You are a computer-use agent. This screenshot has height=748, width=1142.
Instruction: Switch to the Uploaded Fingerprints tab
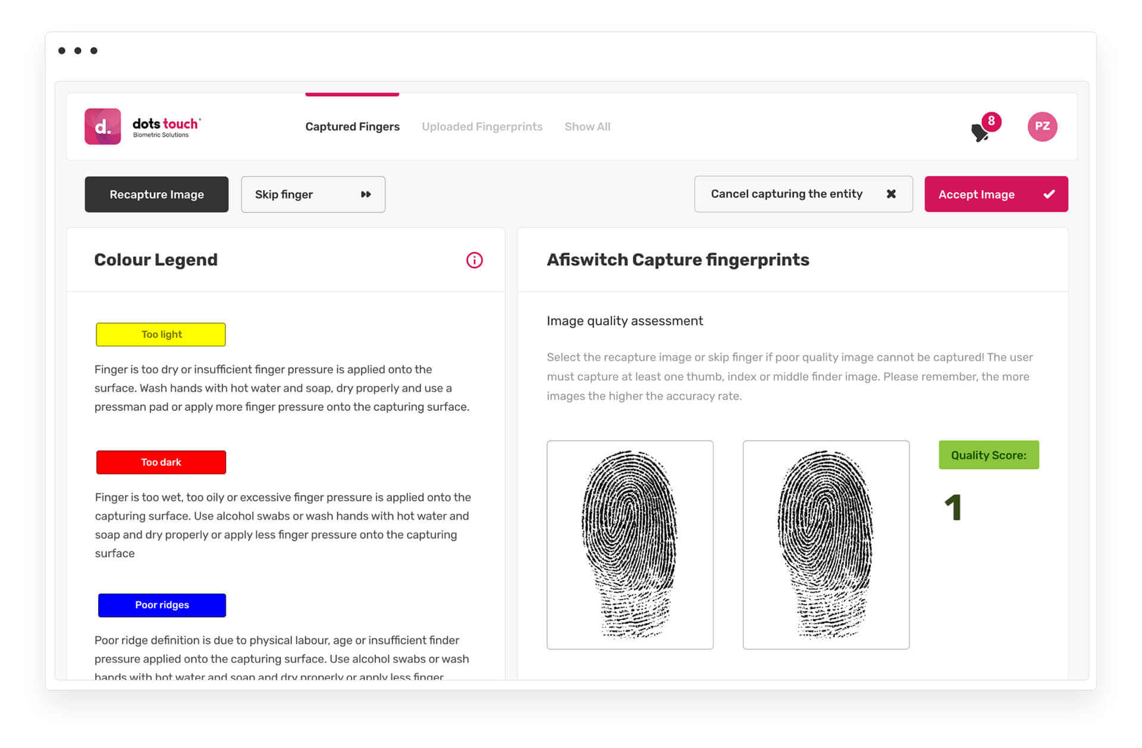[482, 126]
